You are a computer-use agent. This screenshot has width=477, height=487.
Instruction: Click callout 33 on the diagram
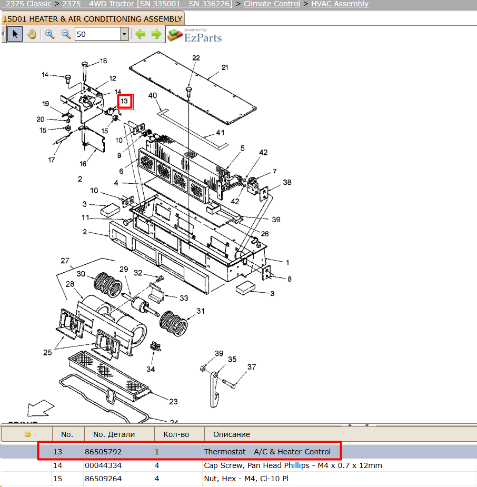[184, 298]
